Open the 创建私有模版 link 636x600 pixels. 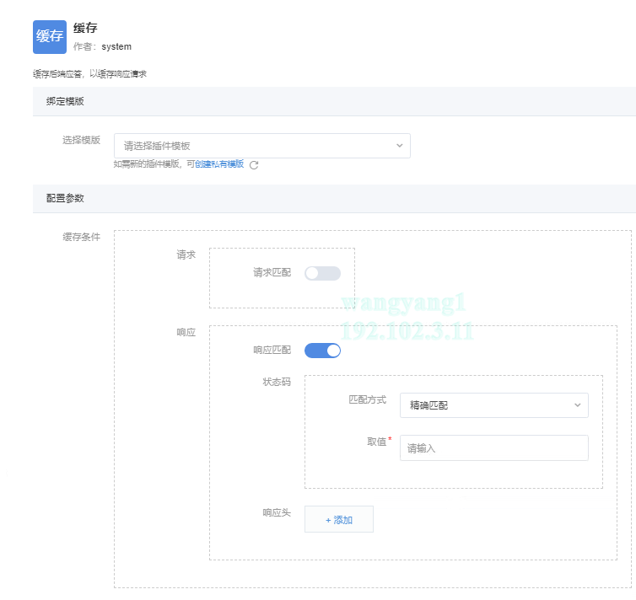219,164
